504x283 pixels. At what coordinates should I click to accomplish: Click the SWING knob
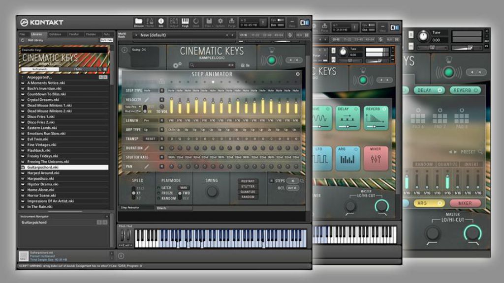[212, 192]
